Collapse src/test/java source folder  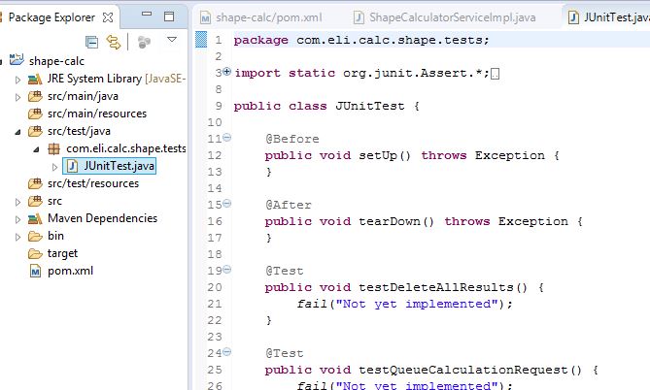pyautogui.click(x=17, y=132)
